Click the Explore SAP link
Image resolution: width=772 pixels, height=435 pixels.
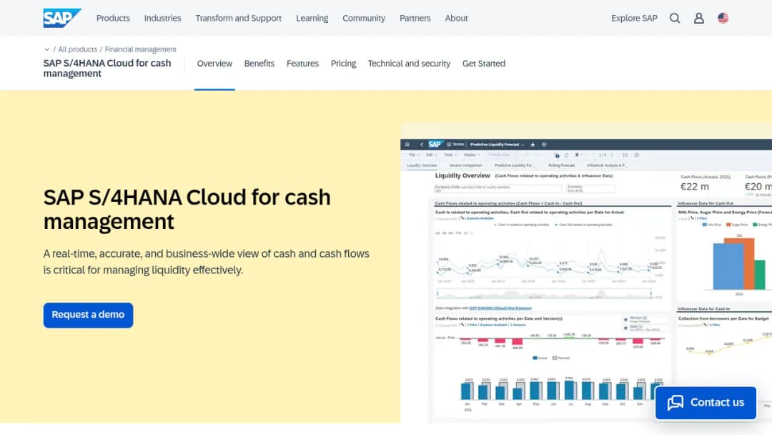pyautogui.click(x=634, y=18)
